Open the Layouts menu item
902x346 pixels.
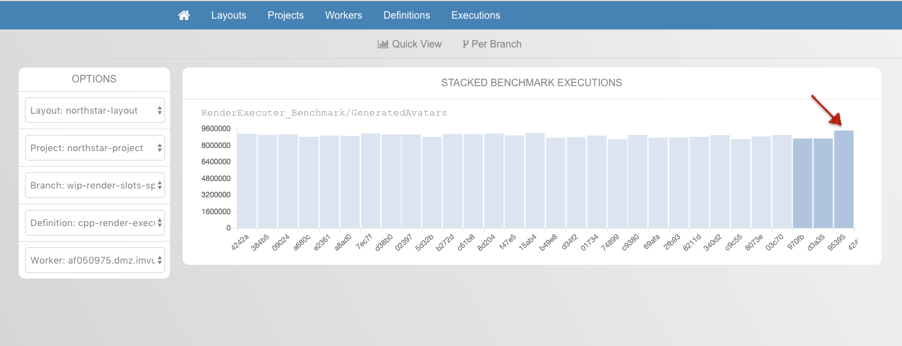click(229, 15)
